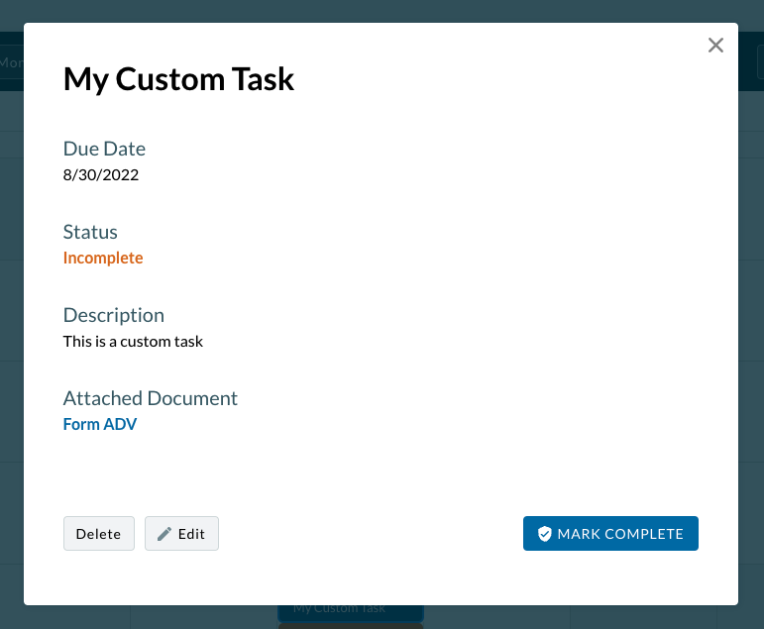Click the Description field label
Image resolution: width=764 pixels, height=629 pixels.
[x=114, y=315]
